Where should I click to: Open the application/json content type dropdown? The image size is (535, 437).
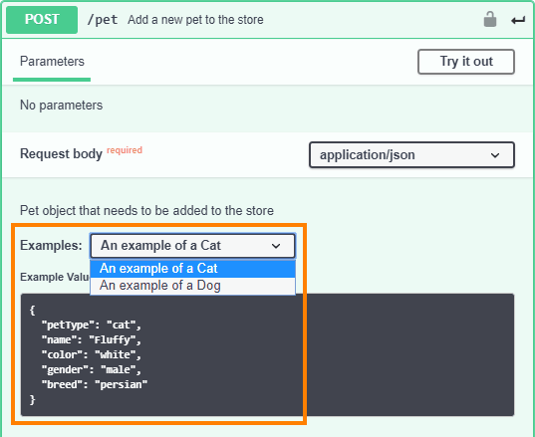411,155
